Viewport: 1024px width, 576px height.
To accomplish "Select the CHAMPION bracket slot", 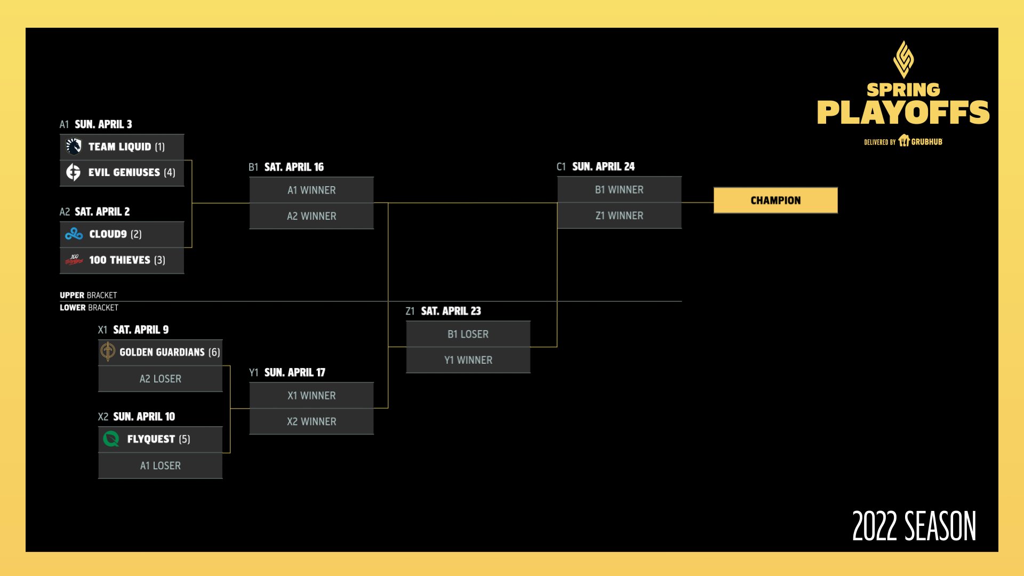I will click(x=775, y=201).
